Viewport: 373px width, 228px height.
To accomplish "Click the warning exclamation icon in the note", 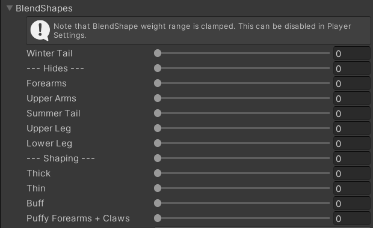I will [x=40, y=31].
